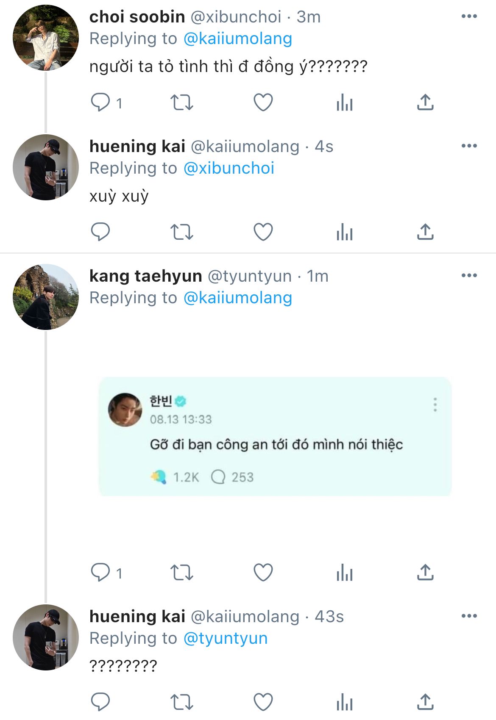Open the @kaiiumolang mention under choi soobin
The image size is (496, 720).
238,39
